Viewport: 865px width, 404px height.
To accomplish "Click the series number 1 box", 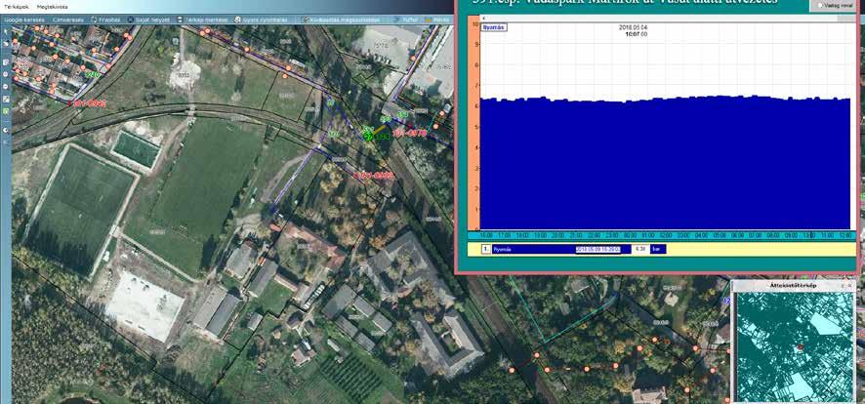I will [486, 249].
